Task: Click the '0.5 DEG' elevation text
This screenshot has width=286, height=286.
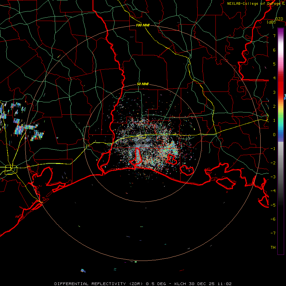Action: coord(156,284)
